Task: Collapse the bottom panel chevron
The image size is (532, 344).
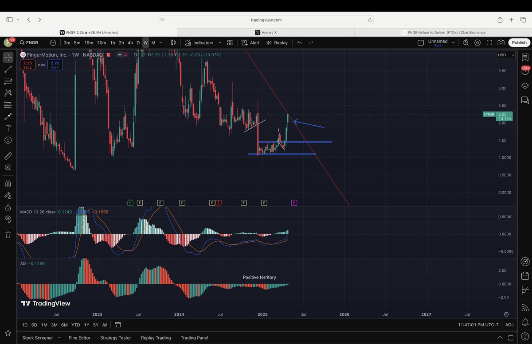Action: coord(499,338)
